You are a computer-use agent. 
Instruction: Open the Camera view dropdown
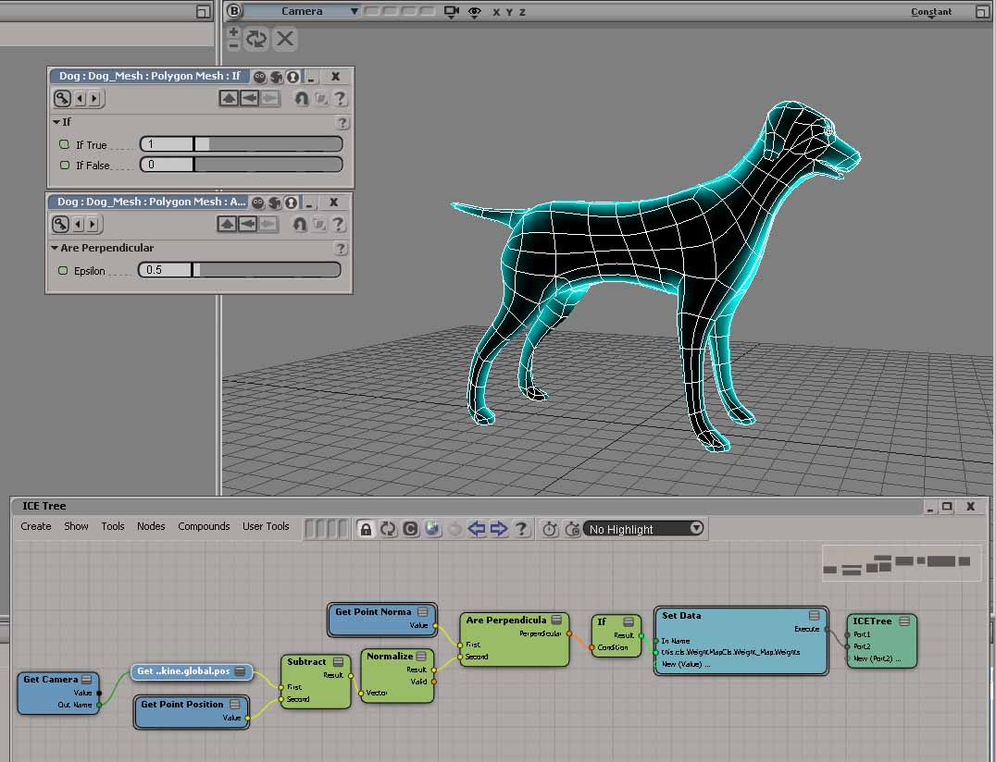pos(302,11)
